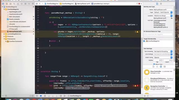
Task: Jump to the previous issue arrow
Action: 137,4
